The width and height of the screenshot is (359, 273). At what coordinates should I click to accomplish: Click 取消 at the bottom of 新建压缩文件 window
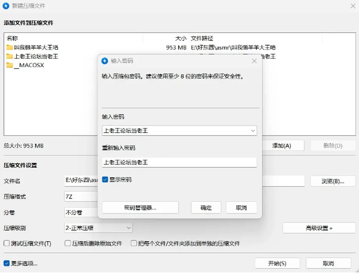click(x=328, y=263)
